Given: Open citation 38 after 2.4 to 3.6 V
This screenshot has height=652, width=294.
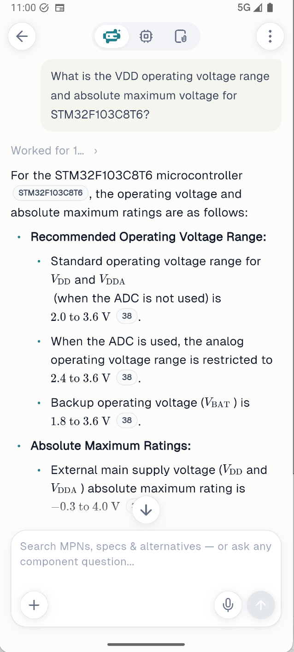Looking at the screenshot, I should [x=127, y=378].
